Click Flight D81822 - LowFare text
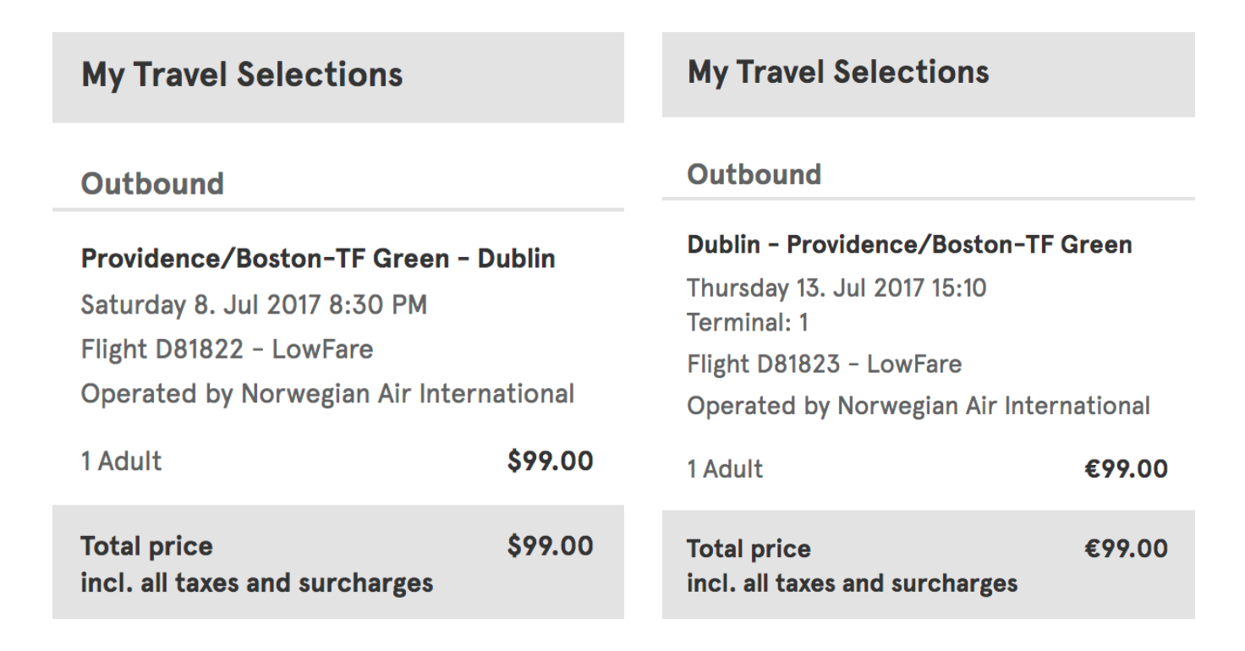 (x=227, y=349)
